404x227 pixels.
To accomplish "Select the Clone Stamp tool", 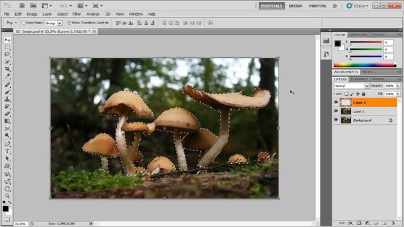I will click(7, 99).
